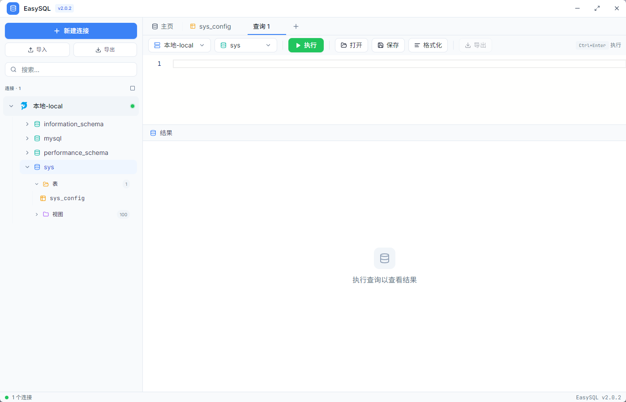Click the 导出 export icon in sidebar
Image resolution: width=626 pixels, height=402 pixels.
point(98,49)
